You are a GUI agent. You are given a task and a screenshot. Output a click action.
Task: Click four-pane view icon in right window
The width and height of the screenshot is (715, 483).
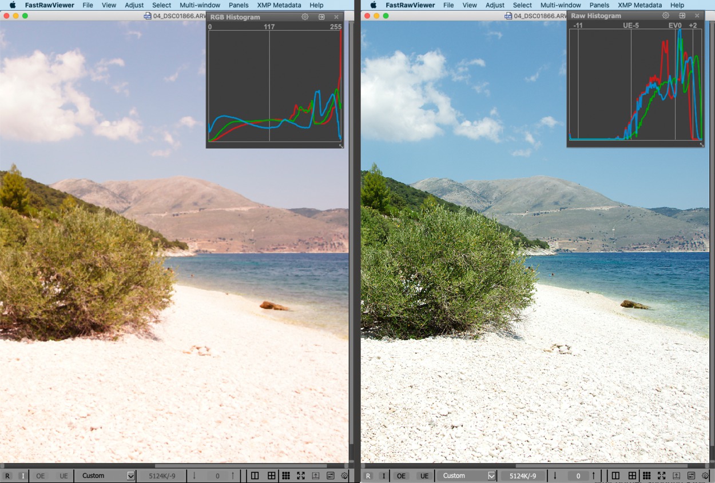point(632,476)
